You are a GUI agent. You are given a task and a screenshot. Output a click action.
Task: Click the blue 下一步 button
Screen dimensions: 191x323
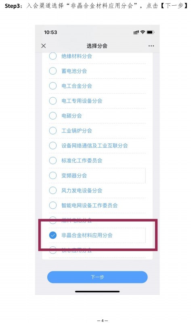pyautogui.click(x=97, y=277)
